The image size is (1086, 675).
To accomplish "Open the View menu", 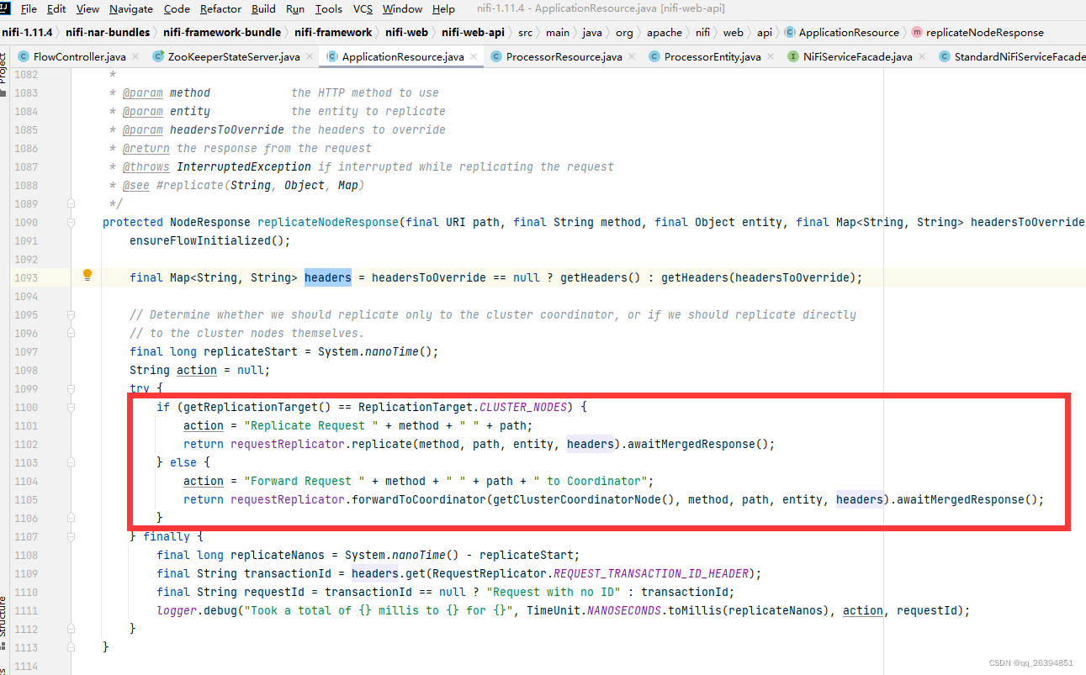I will (x=87, y=9).
